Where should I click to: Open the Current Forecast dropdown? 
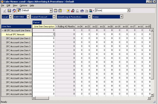tap(54, 17)
